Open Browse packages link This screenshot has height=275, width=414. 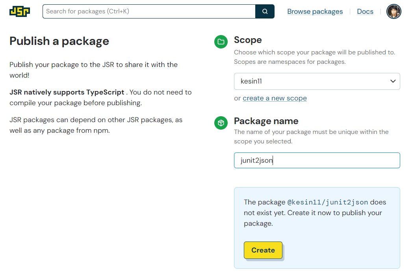coord(315,11)
